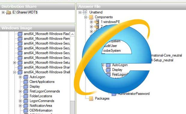Select FirstLogonCommands label in Windows Image

[x=45, y=91]
